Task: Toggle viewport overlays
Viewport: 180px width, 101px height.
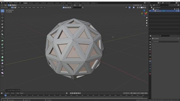Action: (x=134, y=8)
